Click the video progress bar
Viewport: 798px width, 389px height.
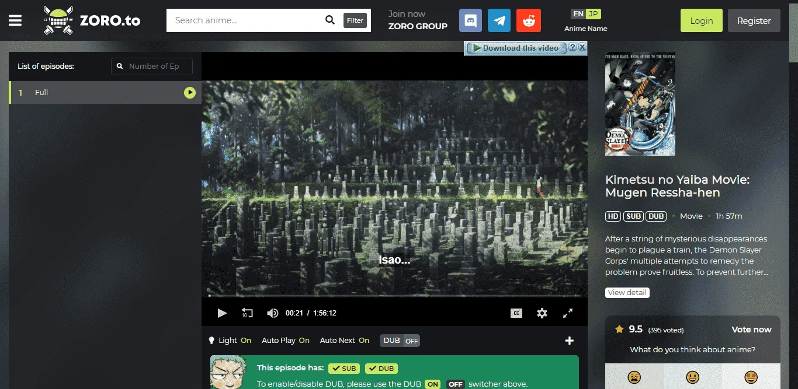(x=394, y=296)
